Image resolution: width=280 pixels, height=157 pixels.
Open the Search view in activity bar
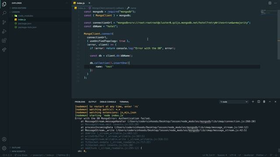pyautogui.click(x=4, y=13)
